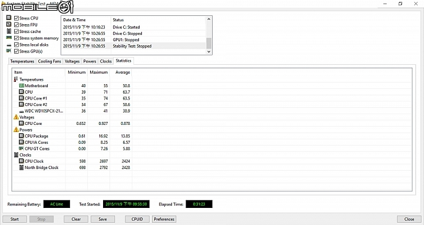Click the log list scroll up arrow
This screenshot has width=424, height=225.
208,19
